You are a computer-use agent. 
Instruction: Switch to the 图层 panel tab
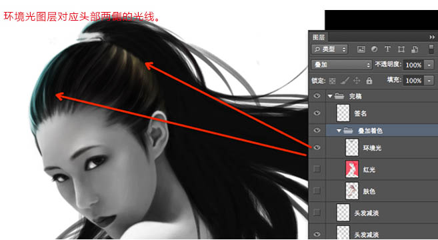point(319,37)
